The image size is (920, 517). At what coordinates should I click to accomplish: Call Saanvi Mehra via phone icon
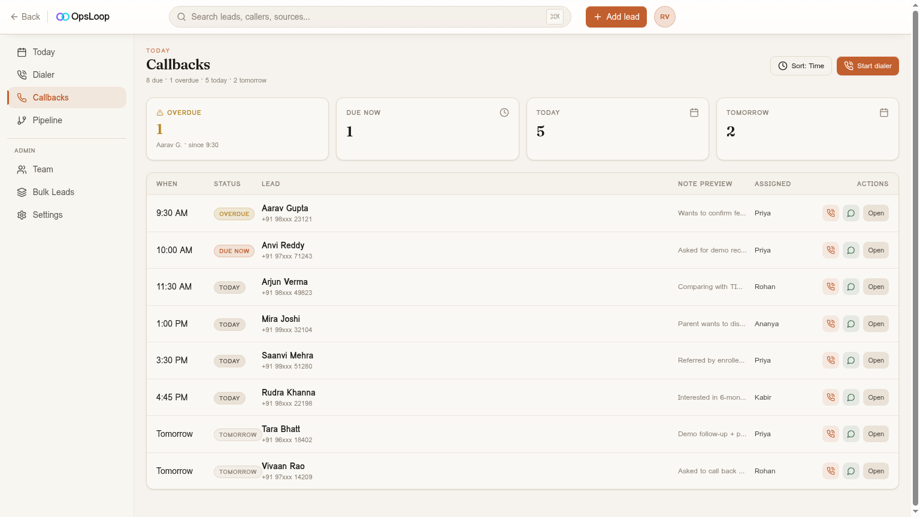pyautogui.click(x=830, y=360)
